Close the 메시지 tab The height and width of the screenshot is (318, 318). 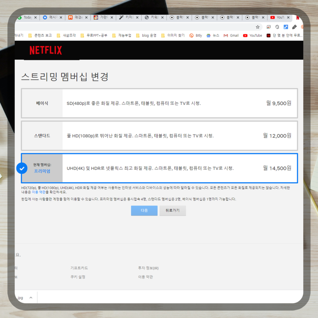pyautogui.click(x=61, y=18)
